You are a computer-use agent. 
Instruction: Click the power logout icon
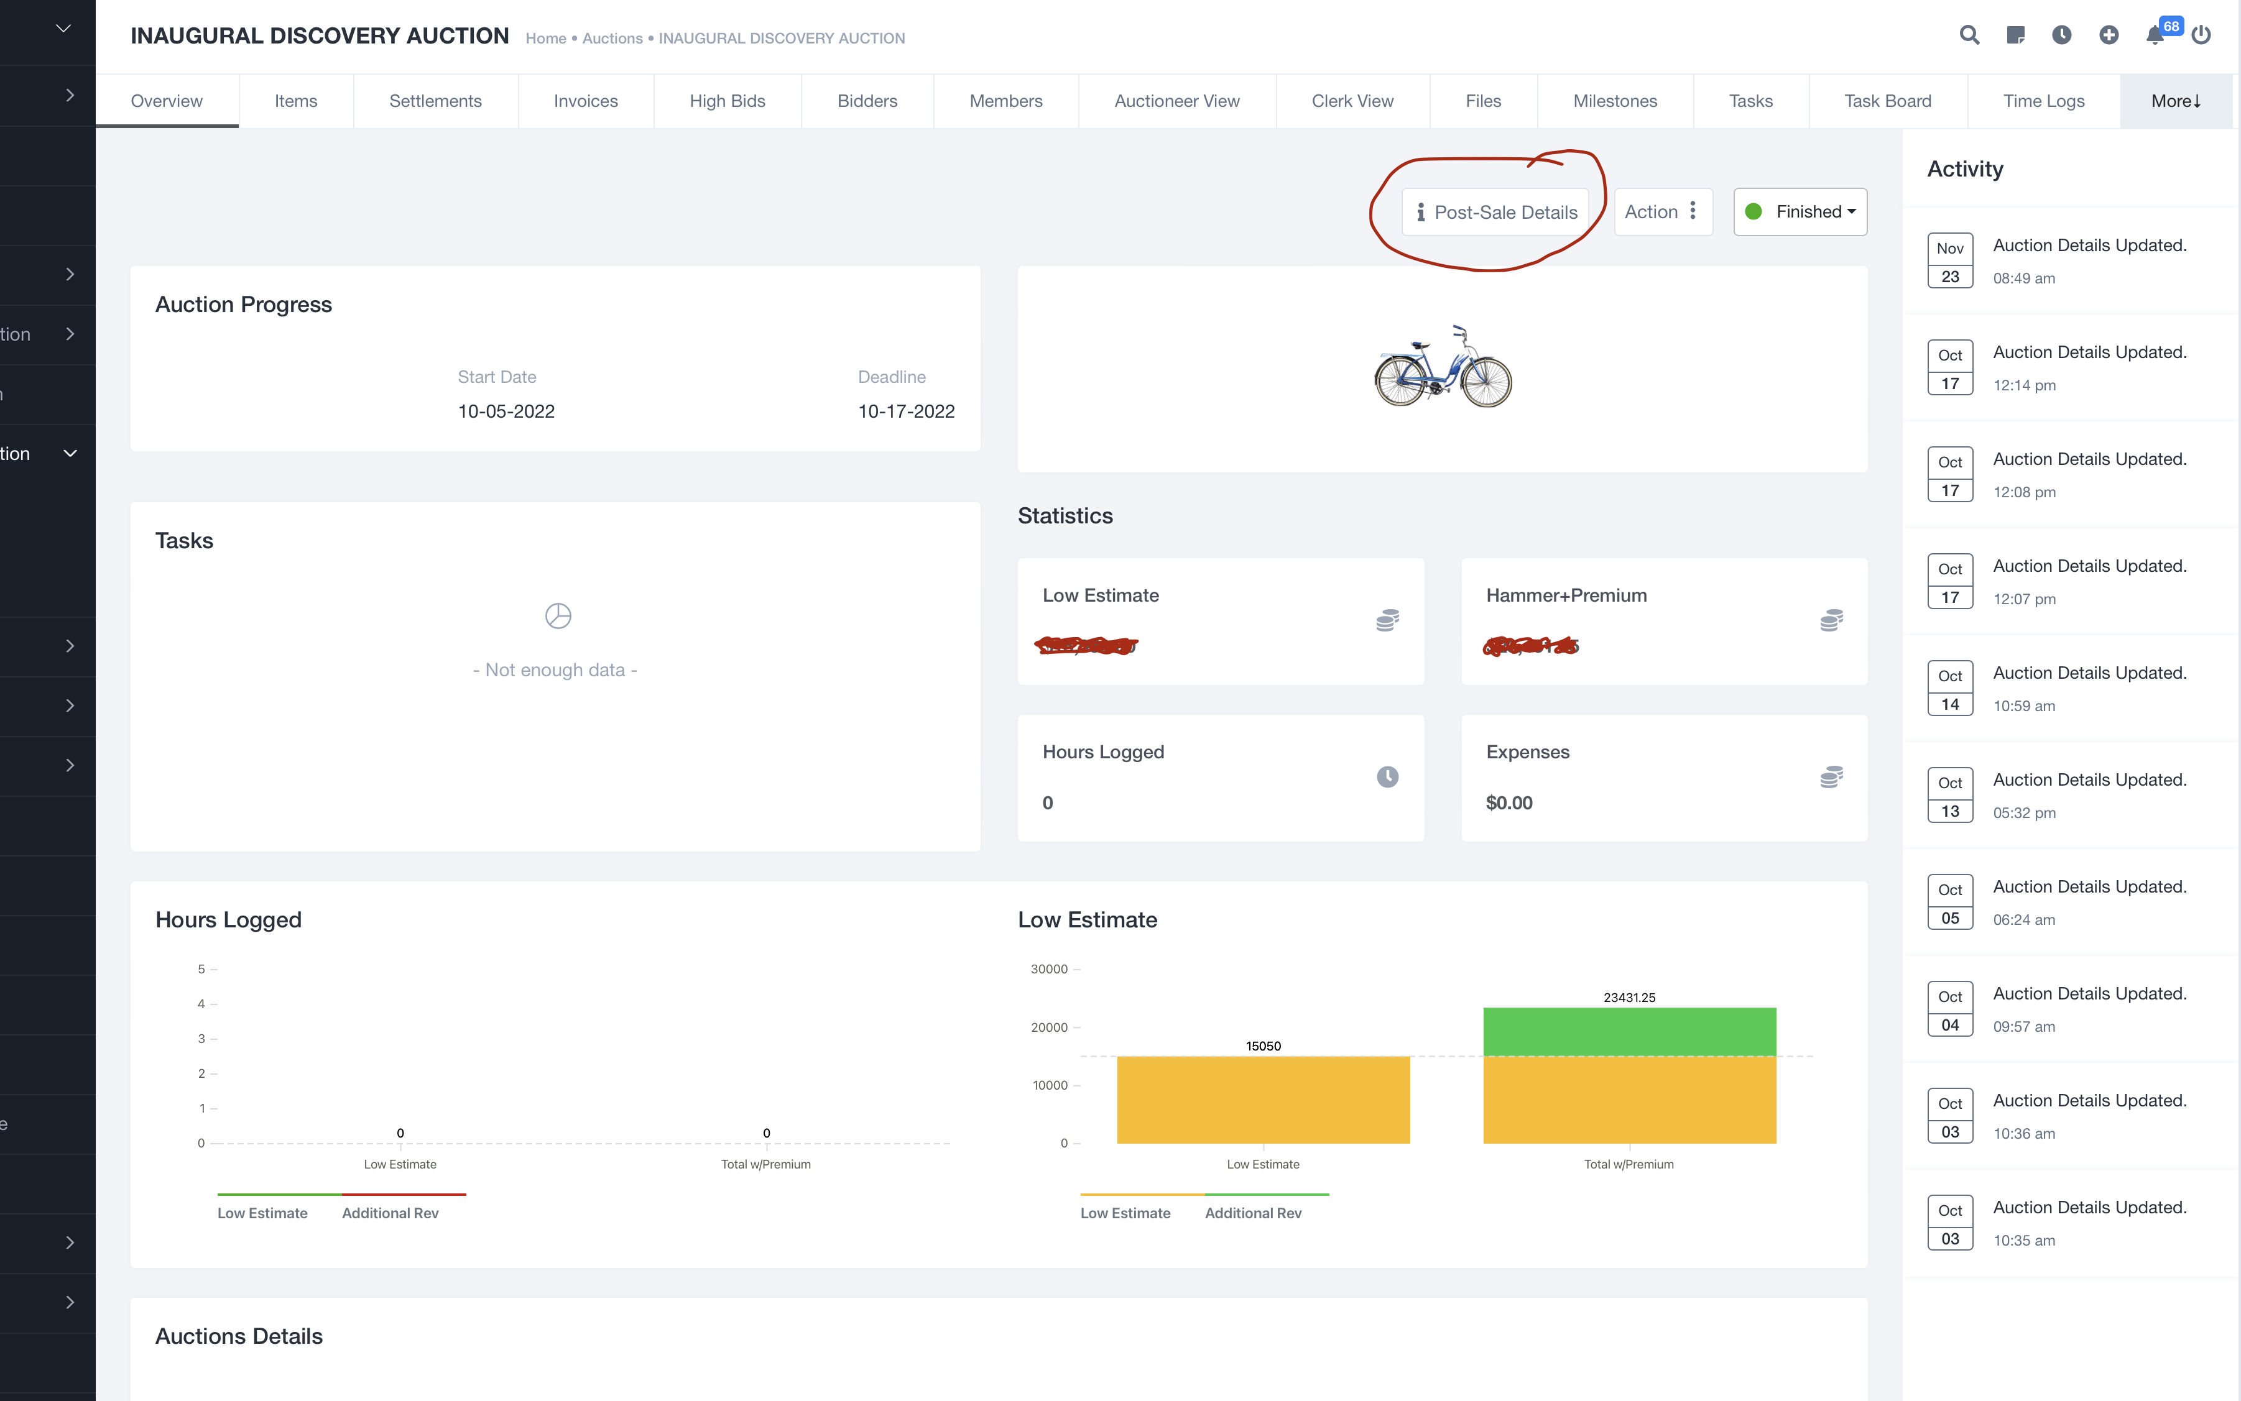point(2201,35)
